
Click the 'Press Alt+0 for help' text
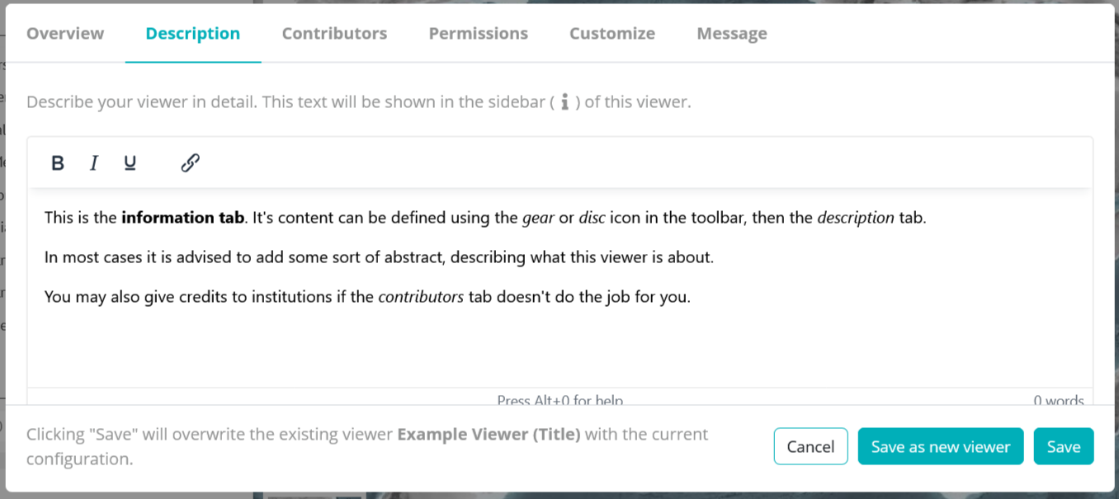(x=560, y=401)
